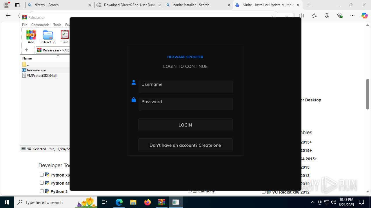Click the Password input field

point(185,104)
